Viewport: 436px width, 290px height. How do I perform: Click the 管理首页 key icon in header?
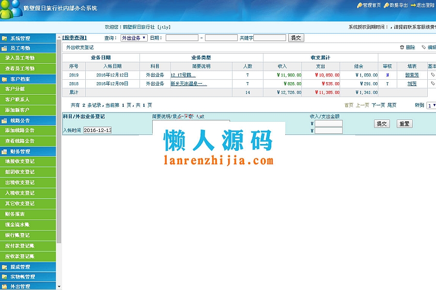click(359, 5)
